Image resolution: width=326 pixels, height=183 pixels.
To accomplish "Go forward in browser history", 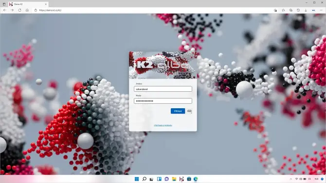I will click(x=12, y=10).
